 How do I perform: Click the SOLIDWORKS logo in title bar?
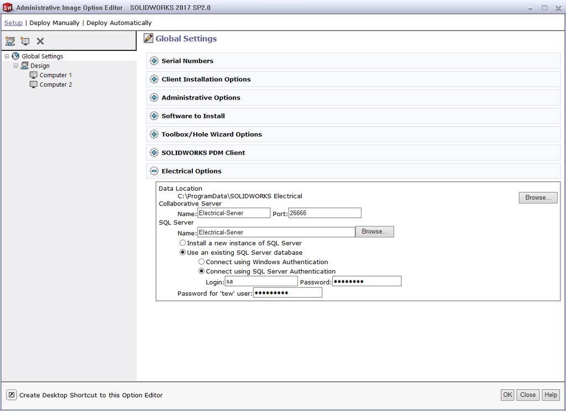7,7
